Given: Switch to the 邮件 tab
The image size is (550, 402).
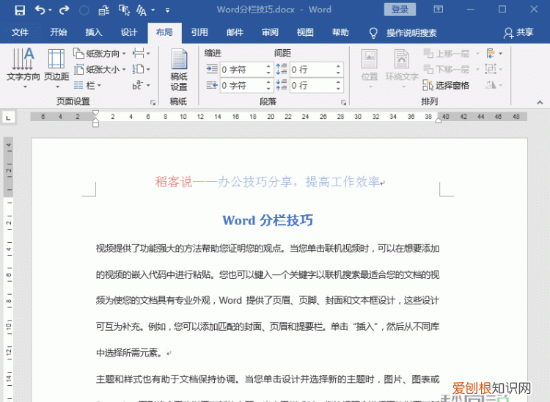Looking at the screenshot, I should tap(235, 32).
